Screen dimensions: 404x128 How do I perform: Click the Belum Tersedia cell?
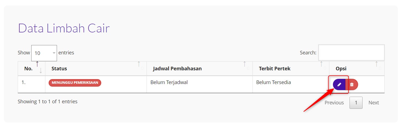(x=273, y=82)
